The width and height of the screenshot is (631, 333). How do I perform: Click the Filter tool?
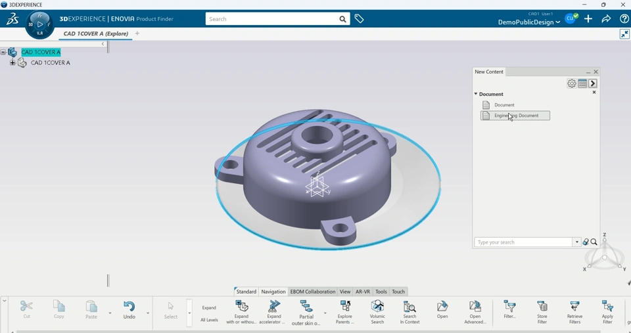509,309
